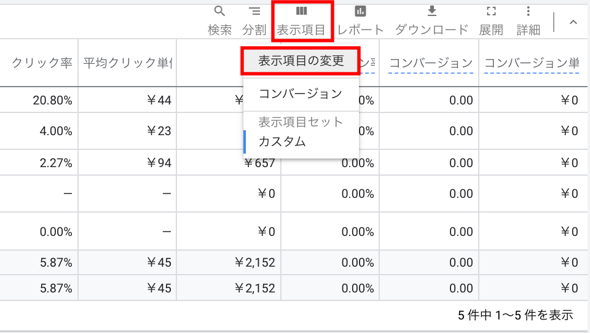Click the search (検索) magnifier icon

pyautogui.click(x=219, y=11)
